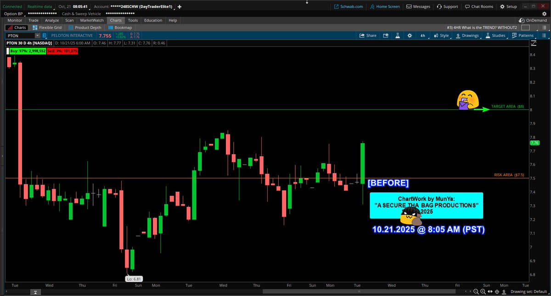Click the zoom in magnifier icon
Screen dimensions: 551x296
point(484,291)
